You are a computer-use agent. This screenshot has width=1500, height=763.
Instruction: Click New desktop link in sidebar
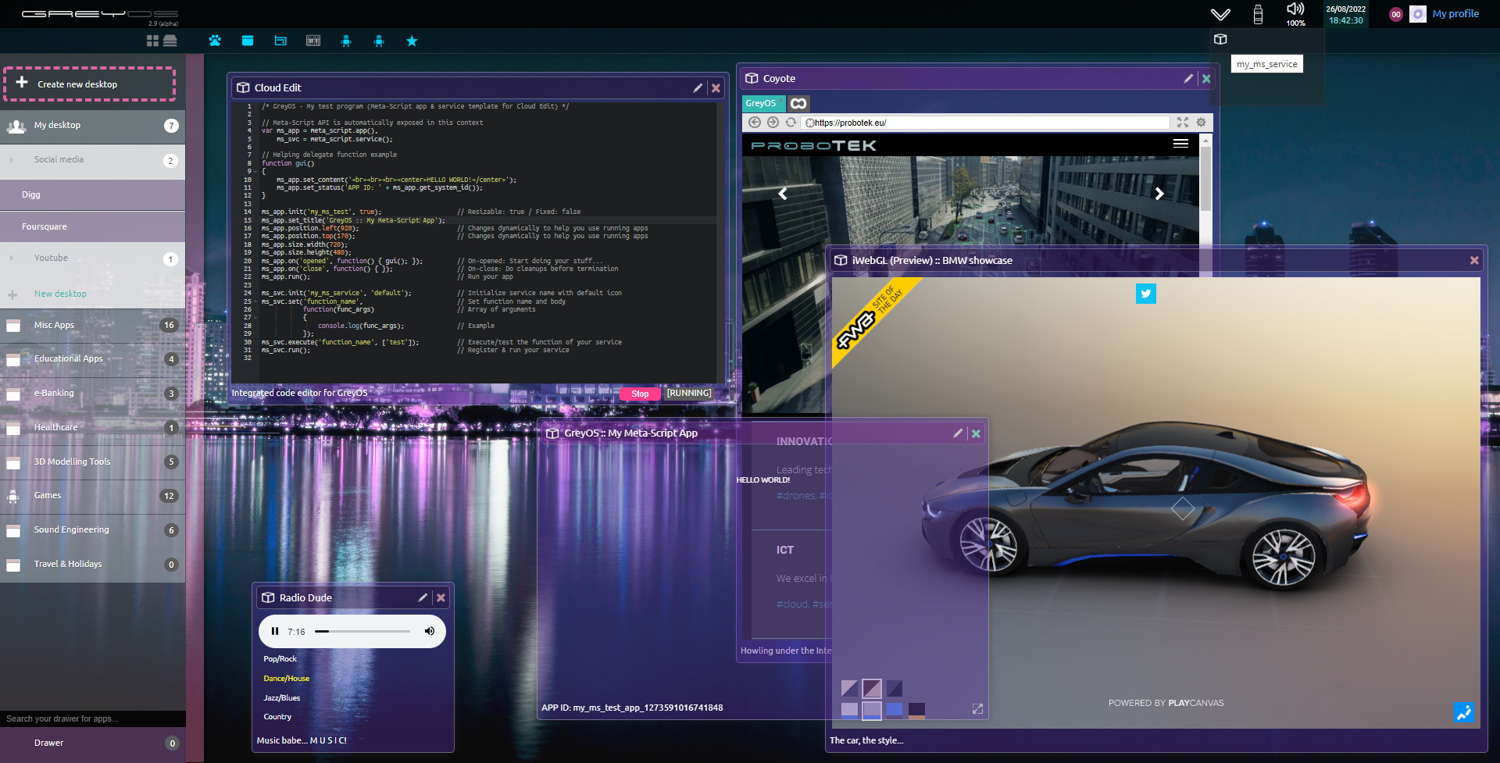pos(60,294)
